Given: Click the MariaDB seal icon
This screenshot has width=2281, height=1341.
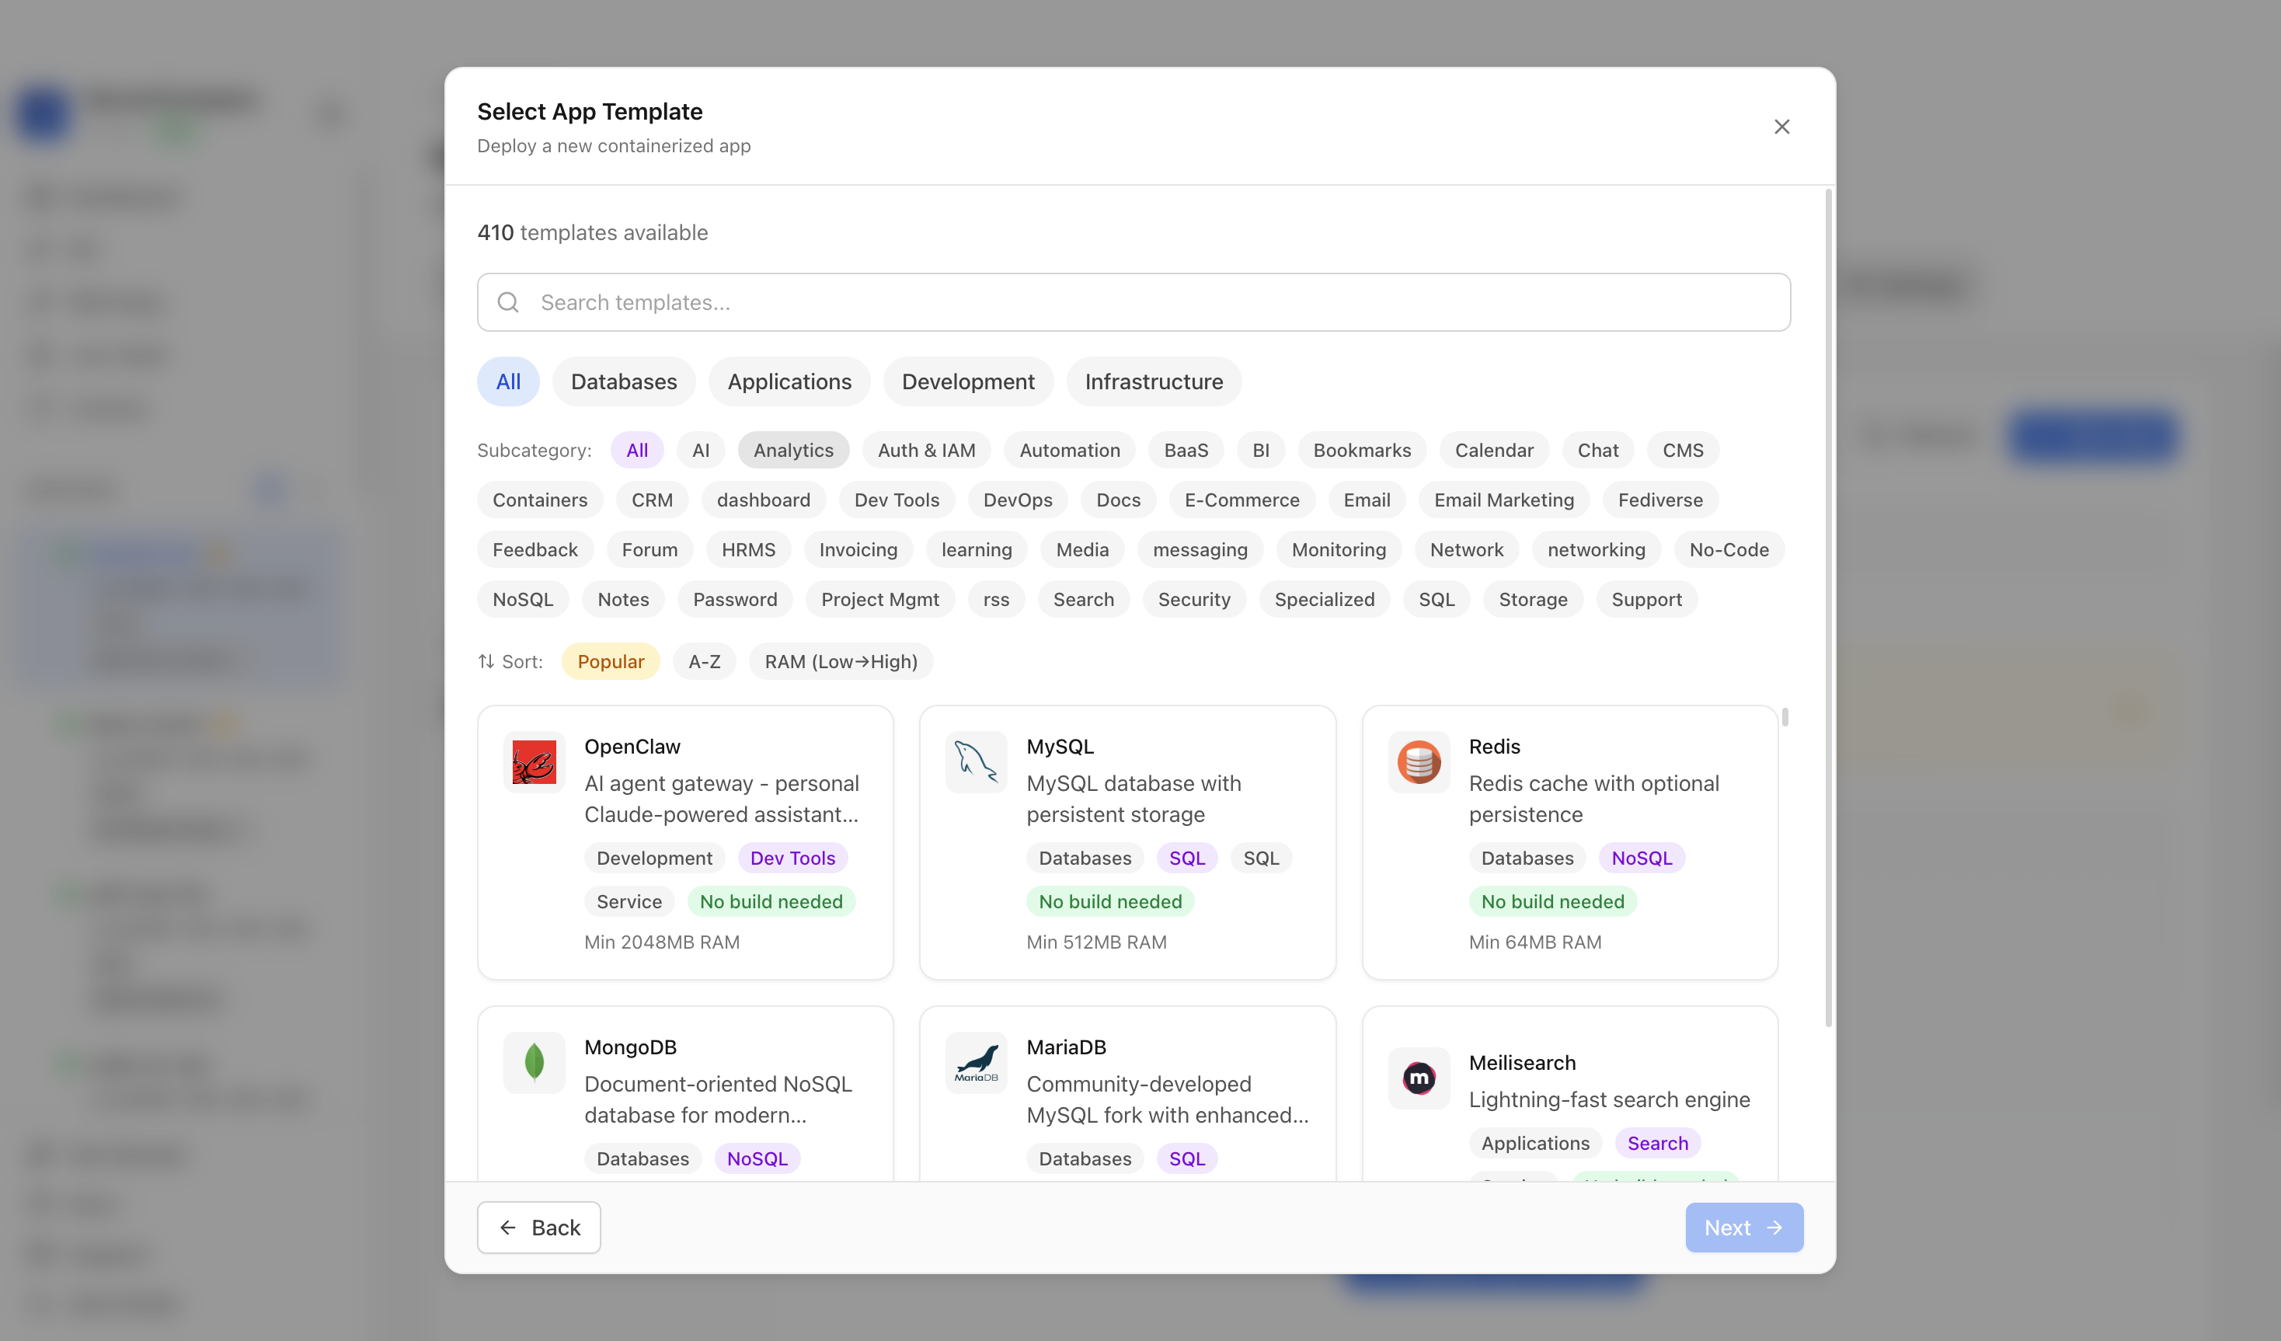Looking at the screenshot, I should pos(976,1062).
